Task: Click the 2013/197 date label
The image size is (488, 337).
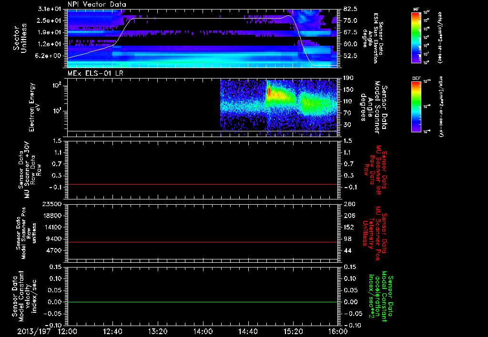Action: coord(34,331)
